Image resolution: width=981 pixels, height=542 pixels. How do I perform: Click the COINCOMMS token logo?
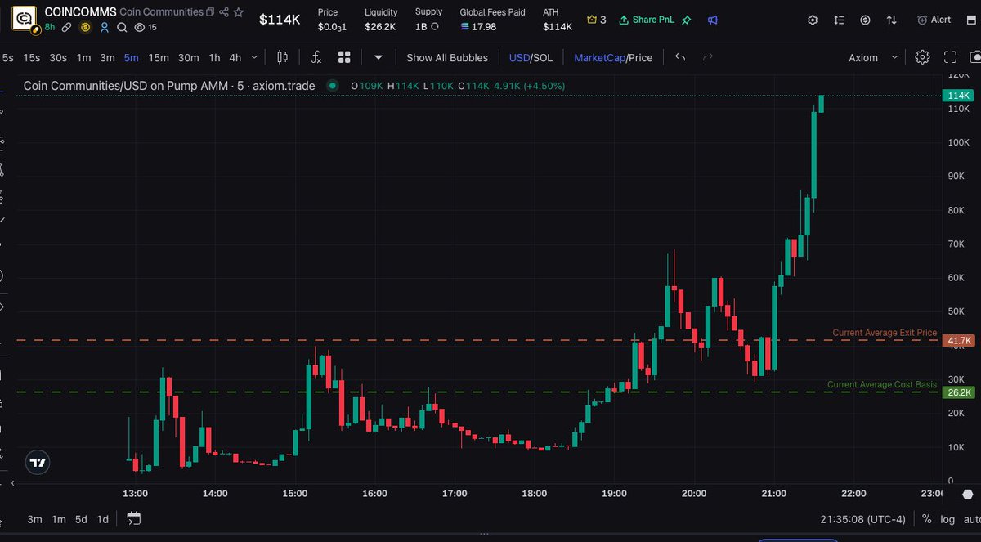(26, 17)
